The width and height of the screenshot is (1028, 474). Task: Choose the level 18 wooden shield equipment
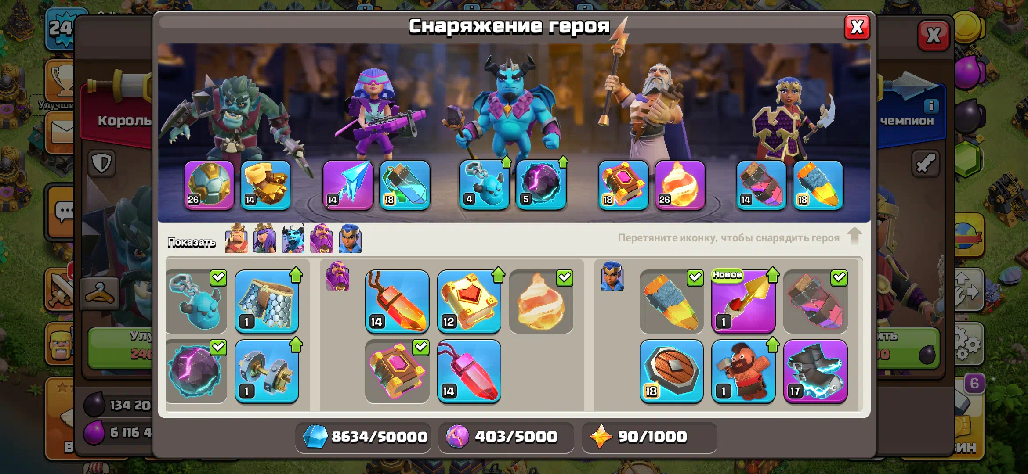pyautogui.click(x=671, y=371)
